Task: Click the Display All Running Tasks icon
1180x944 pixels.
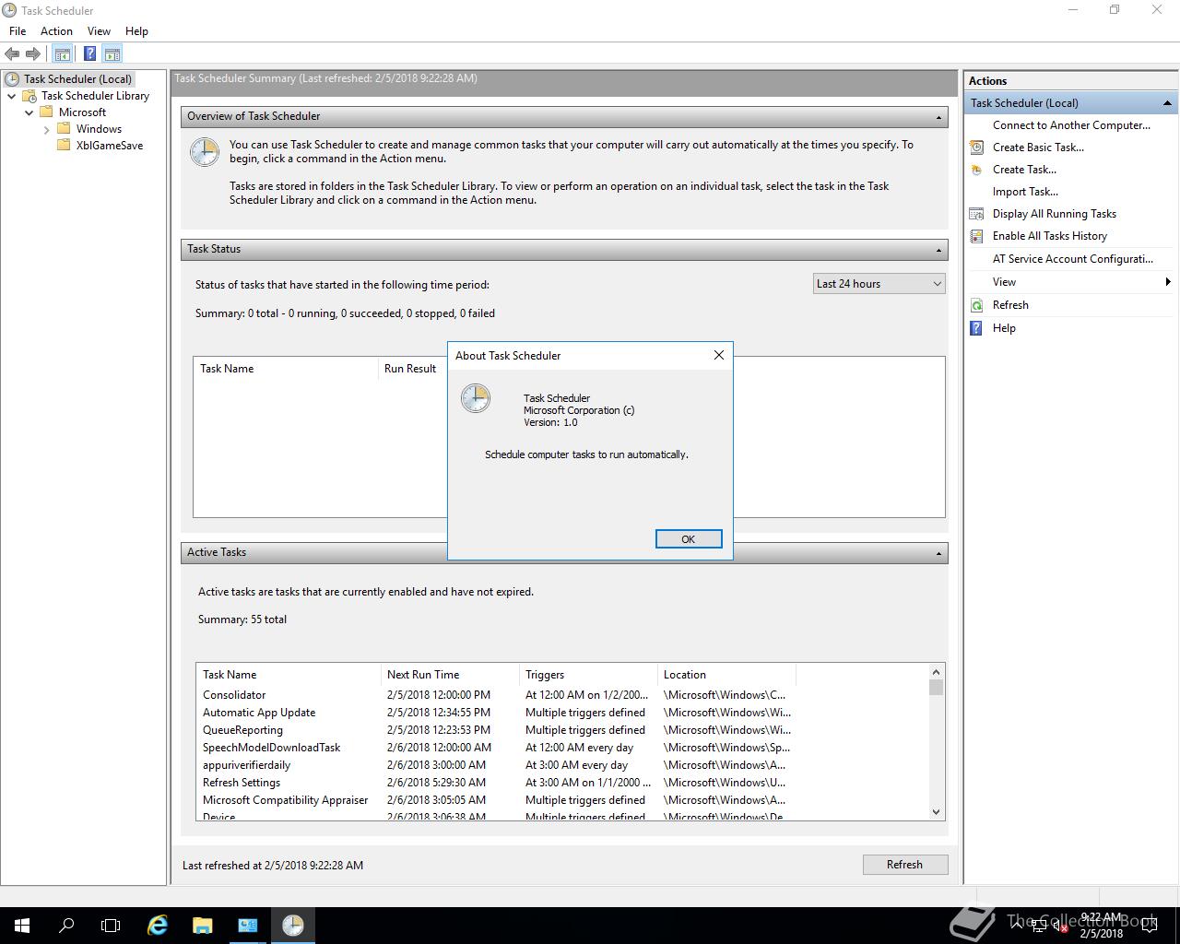Action: click(976, 214)
